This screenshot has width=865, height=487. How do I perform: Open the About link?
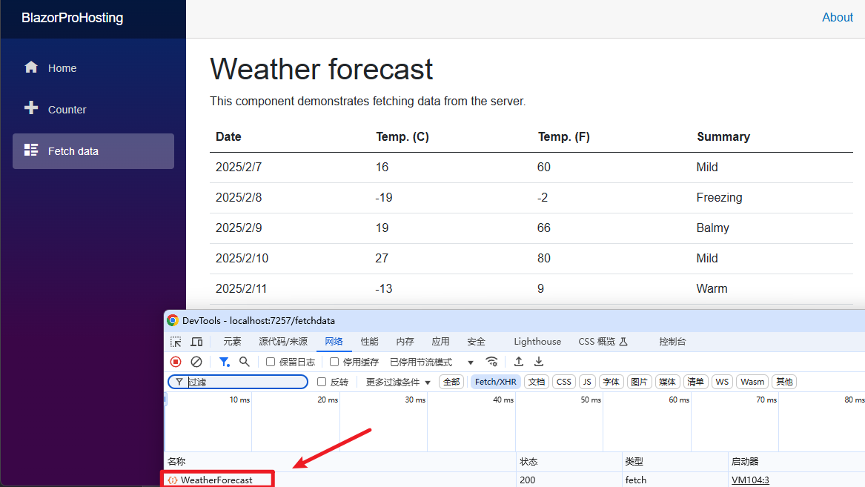click(838, 18)
